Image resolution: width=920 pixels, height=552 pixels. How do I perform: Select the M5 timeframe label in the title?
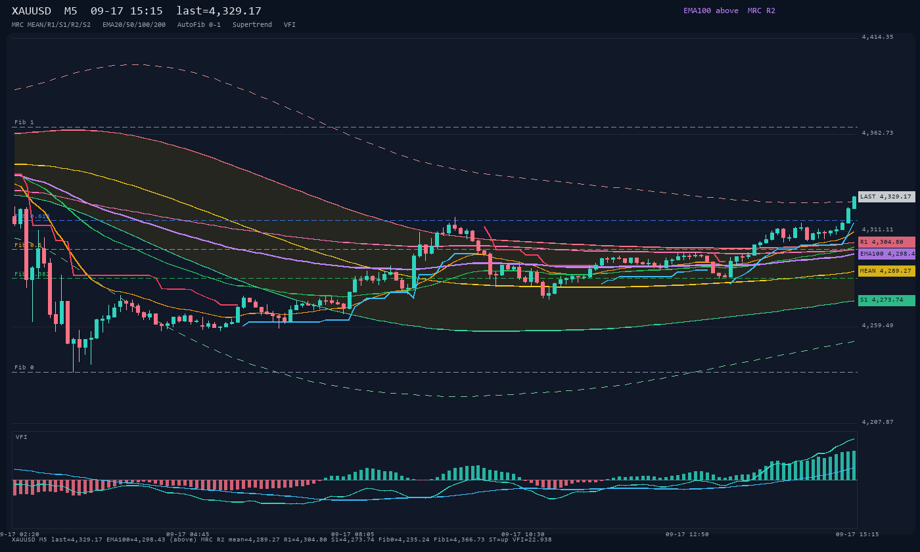70,11
